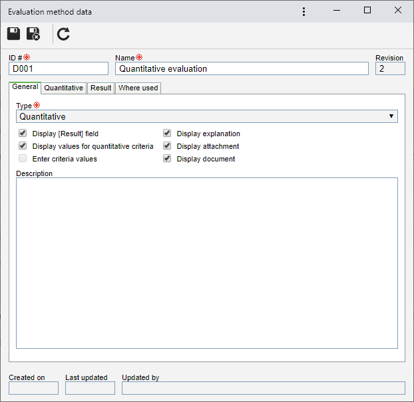Minimize the Evaluation method data window
Image resolution: width=414 pixels, height=402 pixels.
pyautogui.click(x=337, y=11)
